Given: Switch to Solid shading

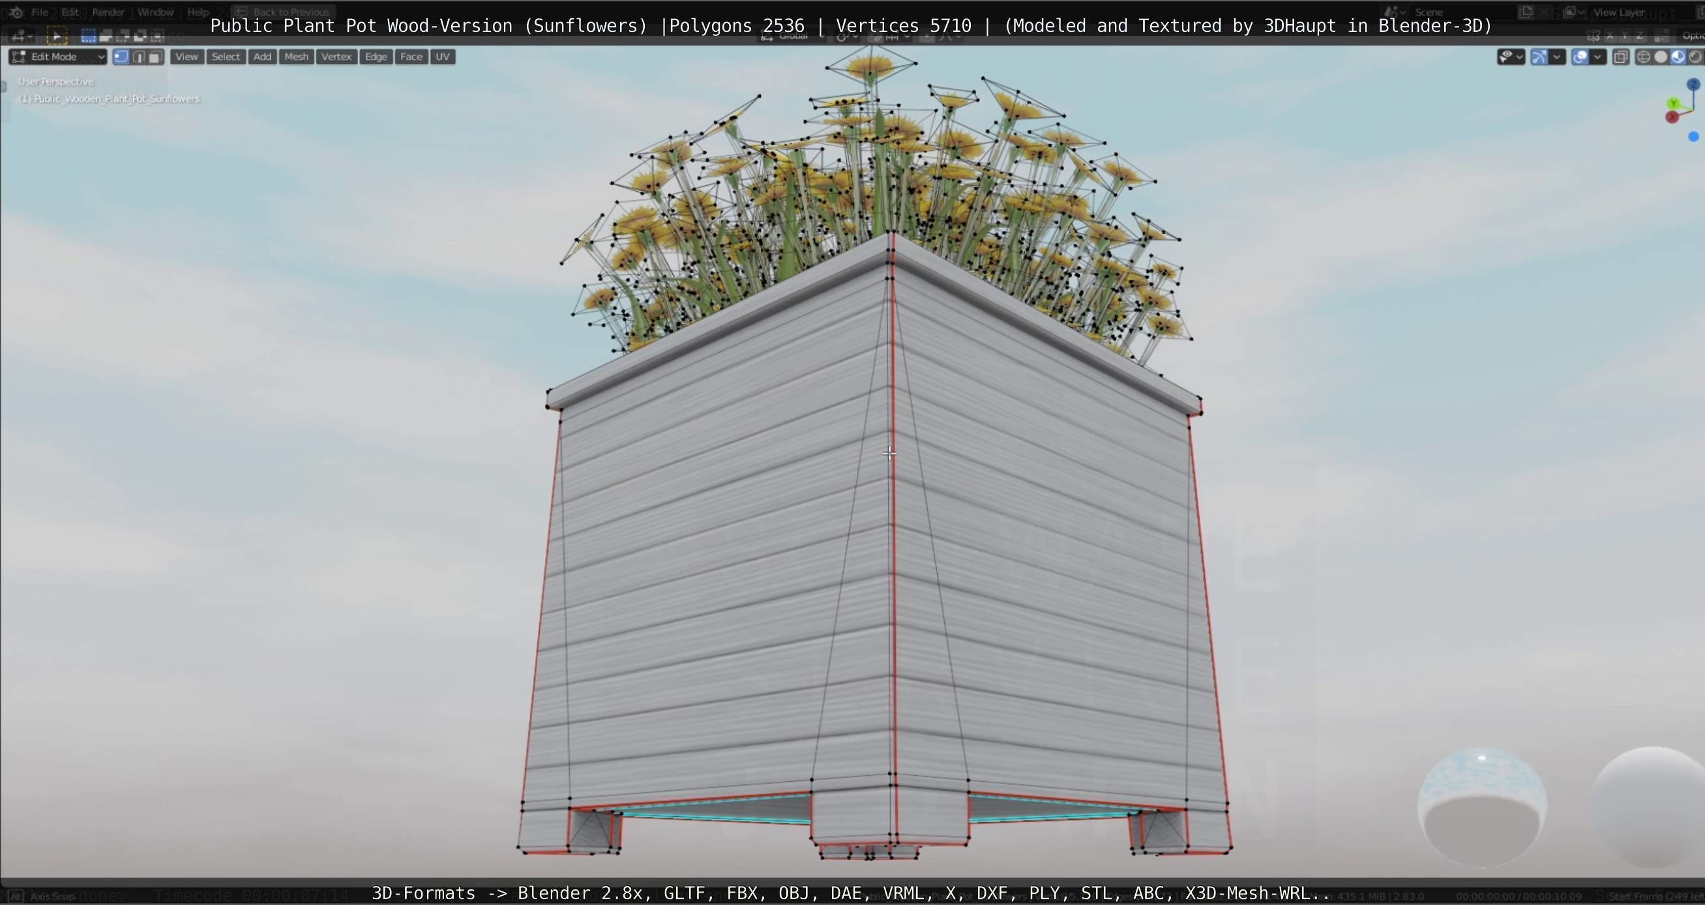Looking at the screenshot, I should 1661,57.
